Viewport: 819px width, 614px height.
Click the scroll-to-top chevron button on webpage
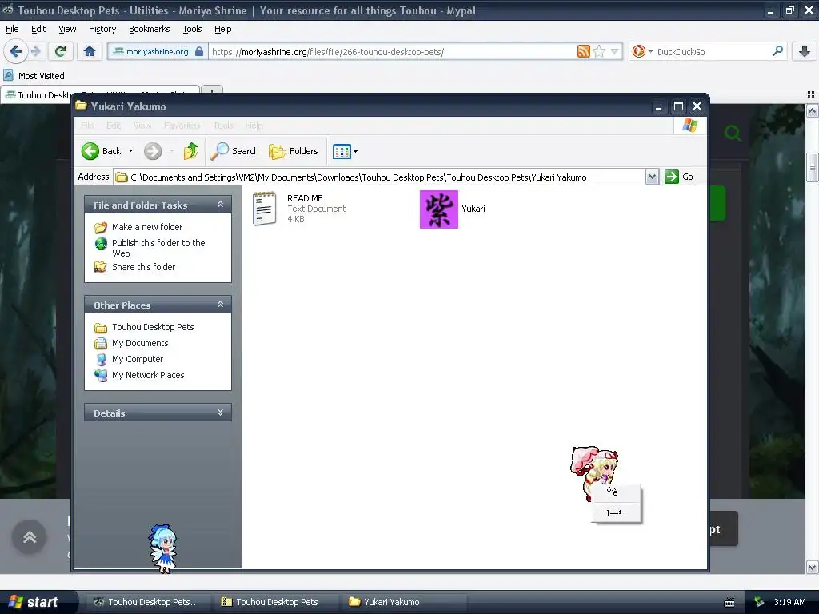[x=30, y=536]
